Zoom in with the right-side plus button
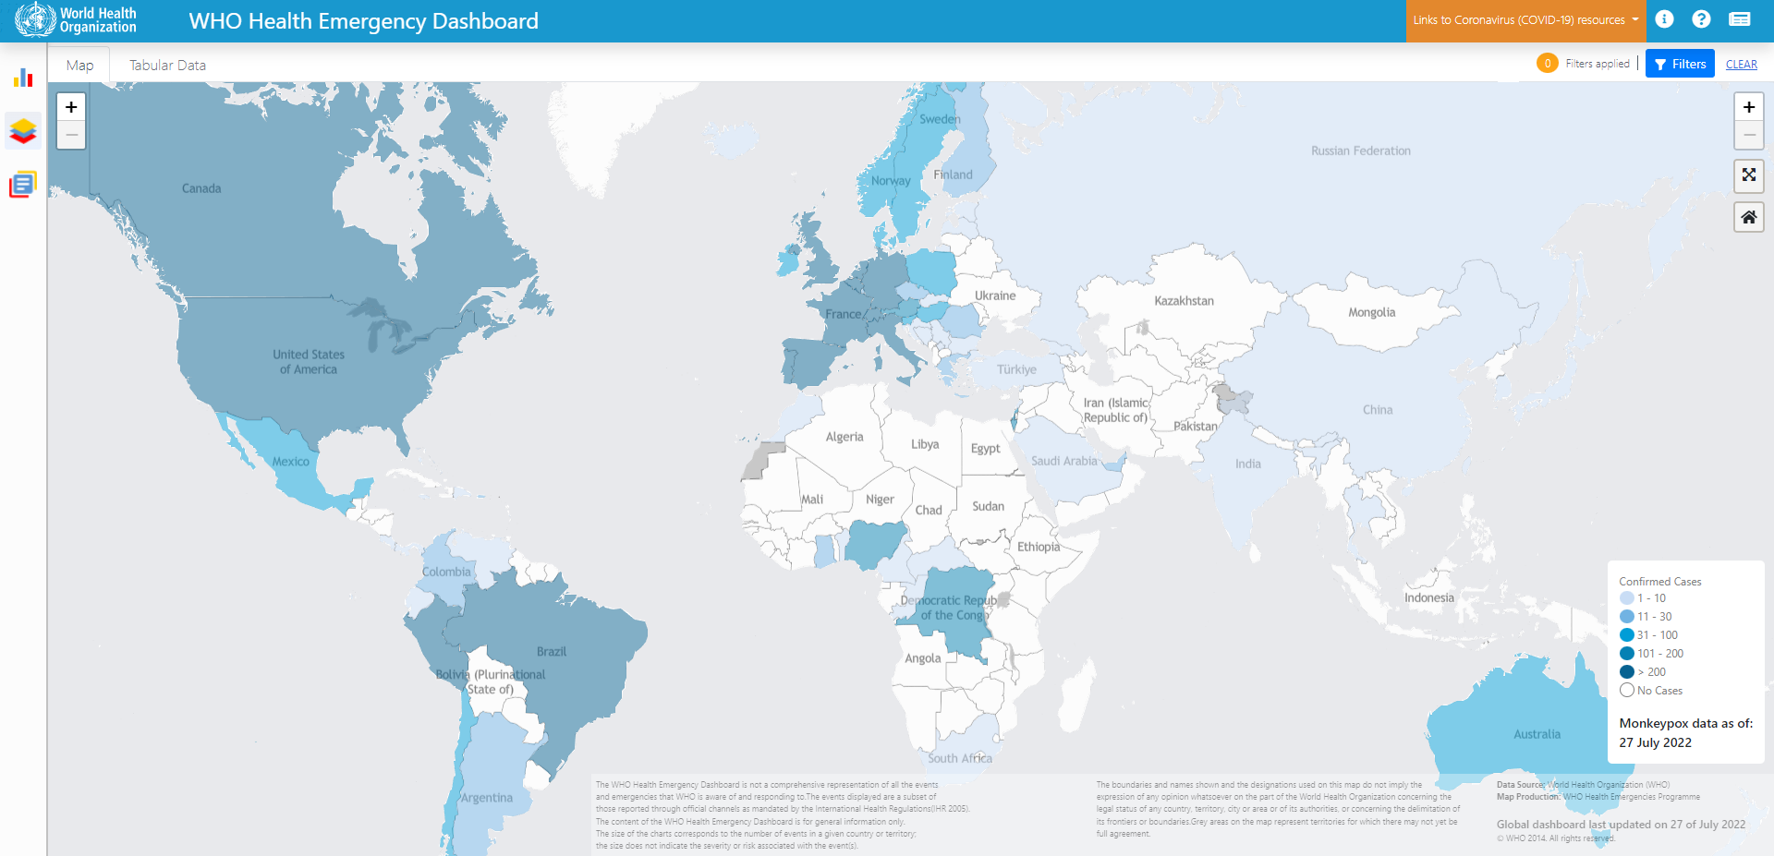 [x=1748, y=107]
